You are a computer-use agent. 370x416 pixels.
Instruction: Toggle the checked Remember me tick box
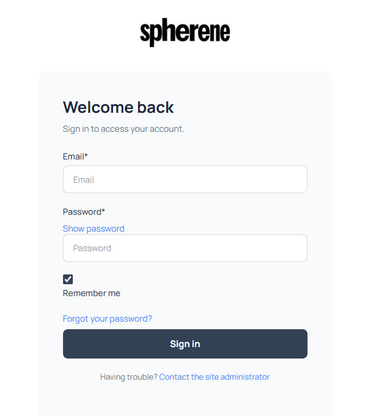[68, 279]
